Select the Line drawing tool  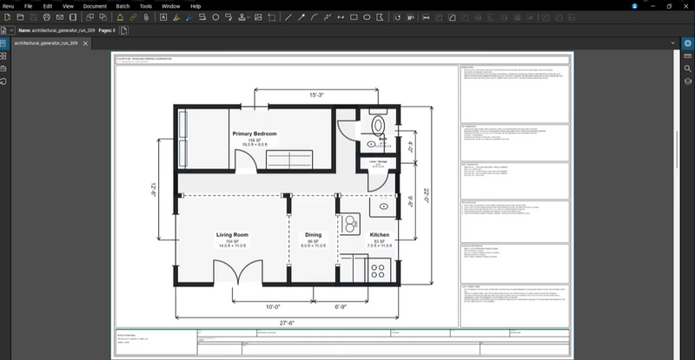tap(288, 17)
